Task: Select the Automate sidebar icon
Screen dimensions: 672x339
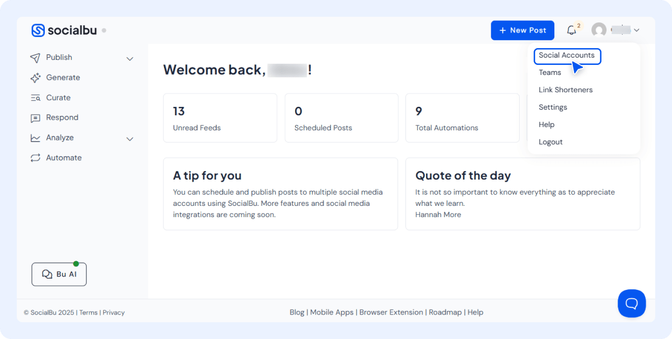Action: 35,157
